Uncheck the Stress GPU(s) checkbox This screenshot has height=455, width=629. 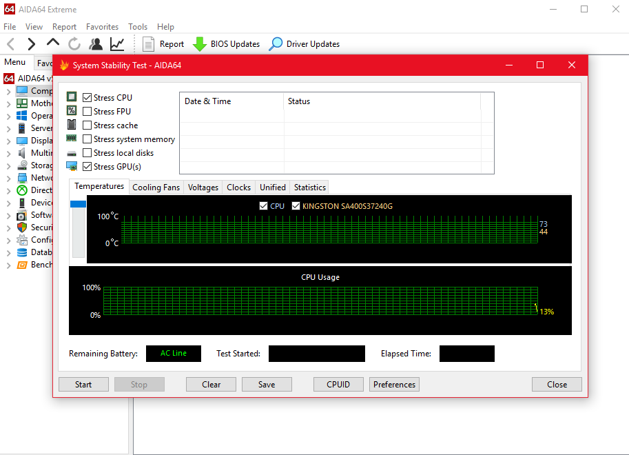pos(87,166)
